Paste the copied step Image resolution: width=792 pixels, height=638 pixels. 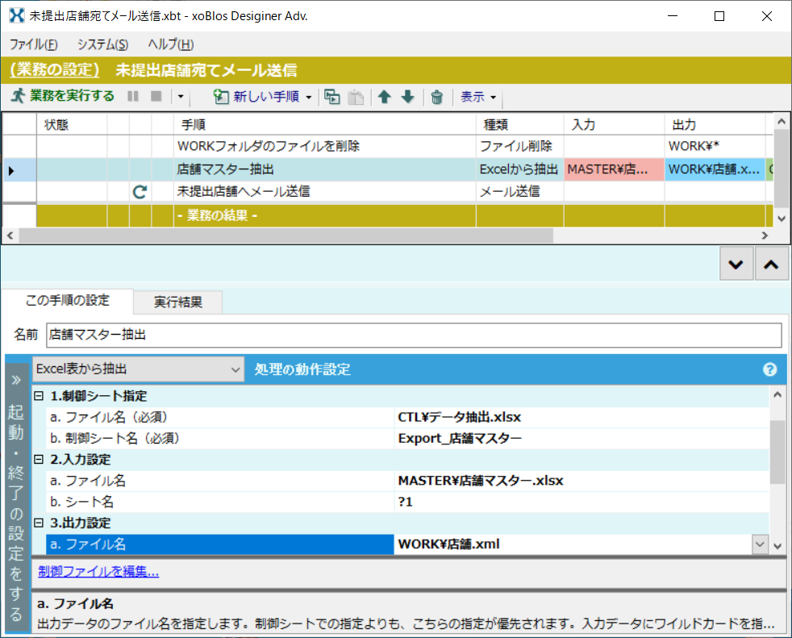(356, 97)
